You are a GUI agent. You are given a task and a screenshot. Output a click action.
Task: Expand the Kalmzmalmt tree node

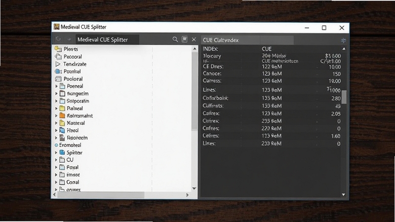tap(56, 115)
